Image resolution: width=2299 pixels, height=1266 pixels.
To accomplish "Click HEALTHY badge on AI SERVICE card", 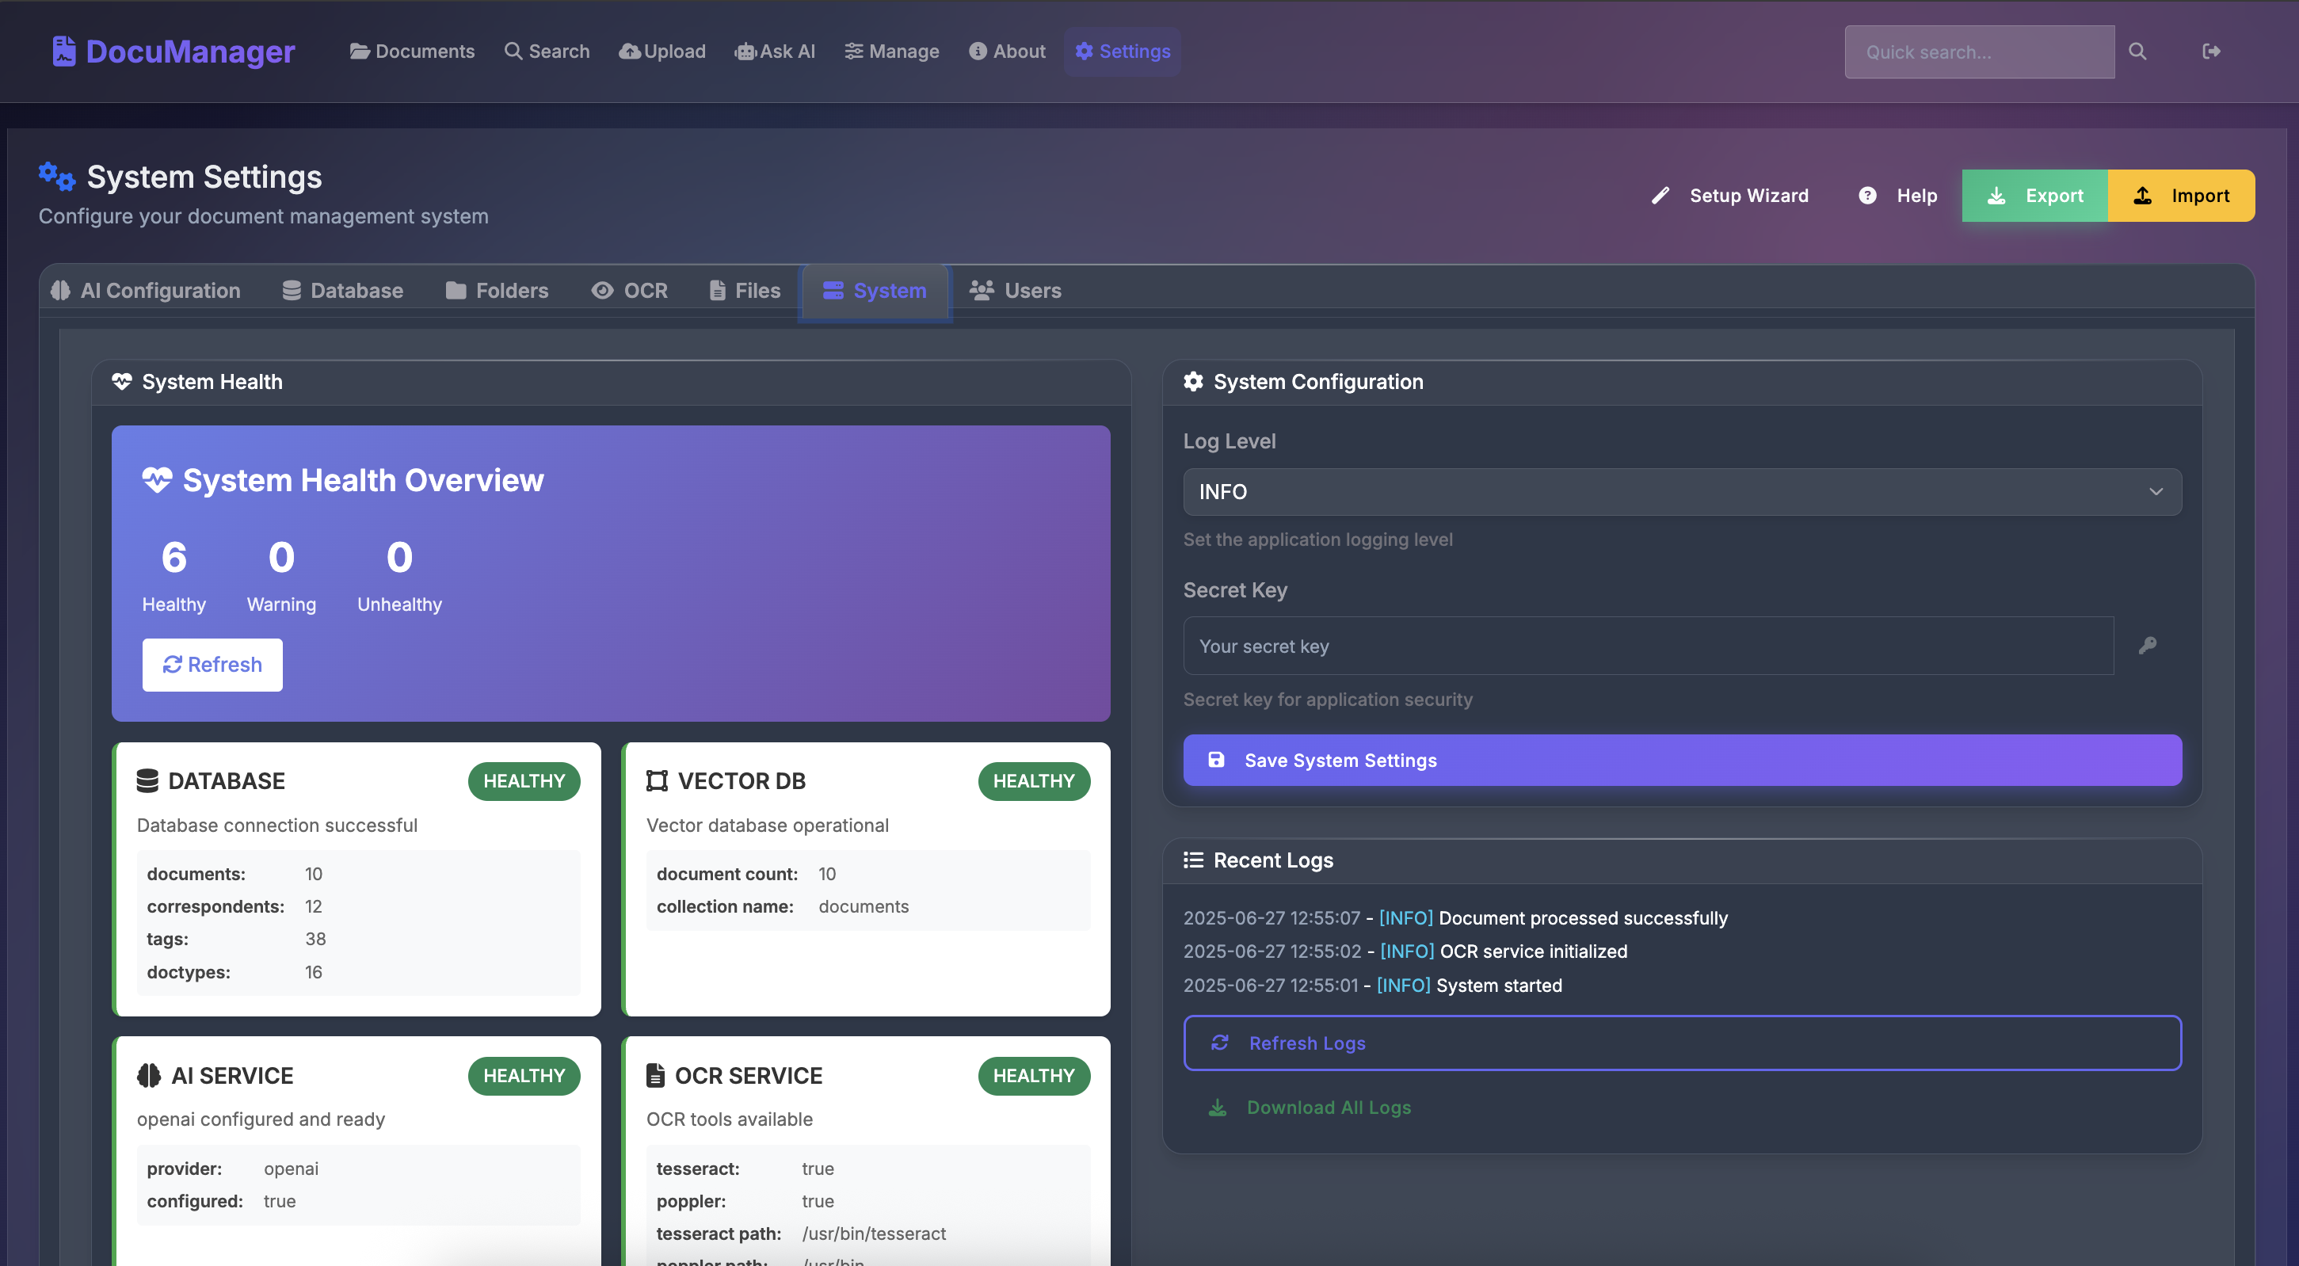I will pyautogui.click(x=524, y=1076).
